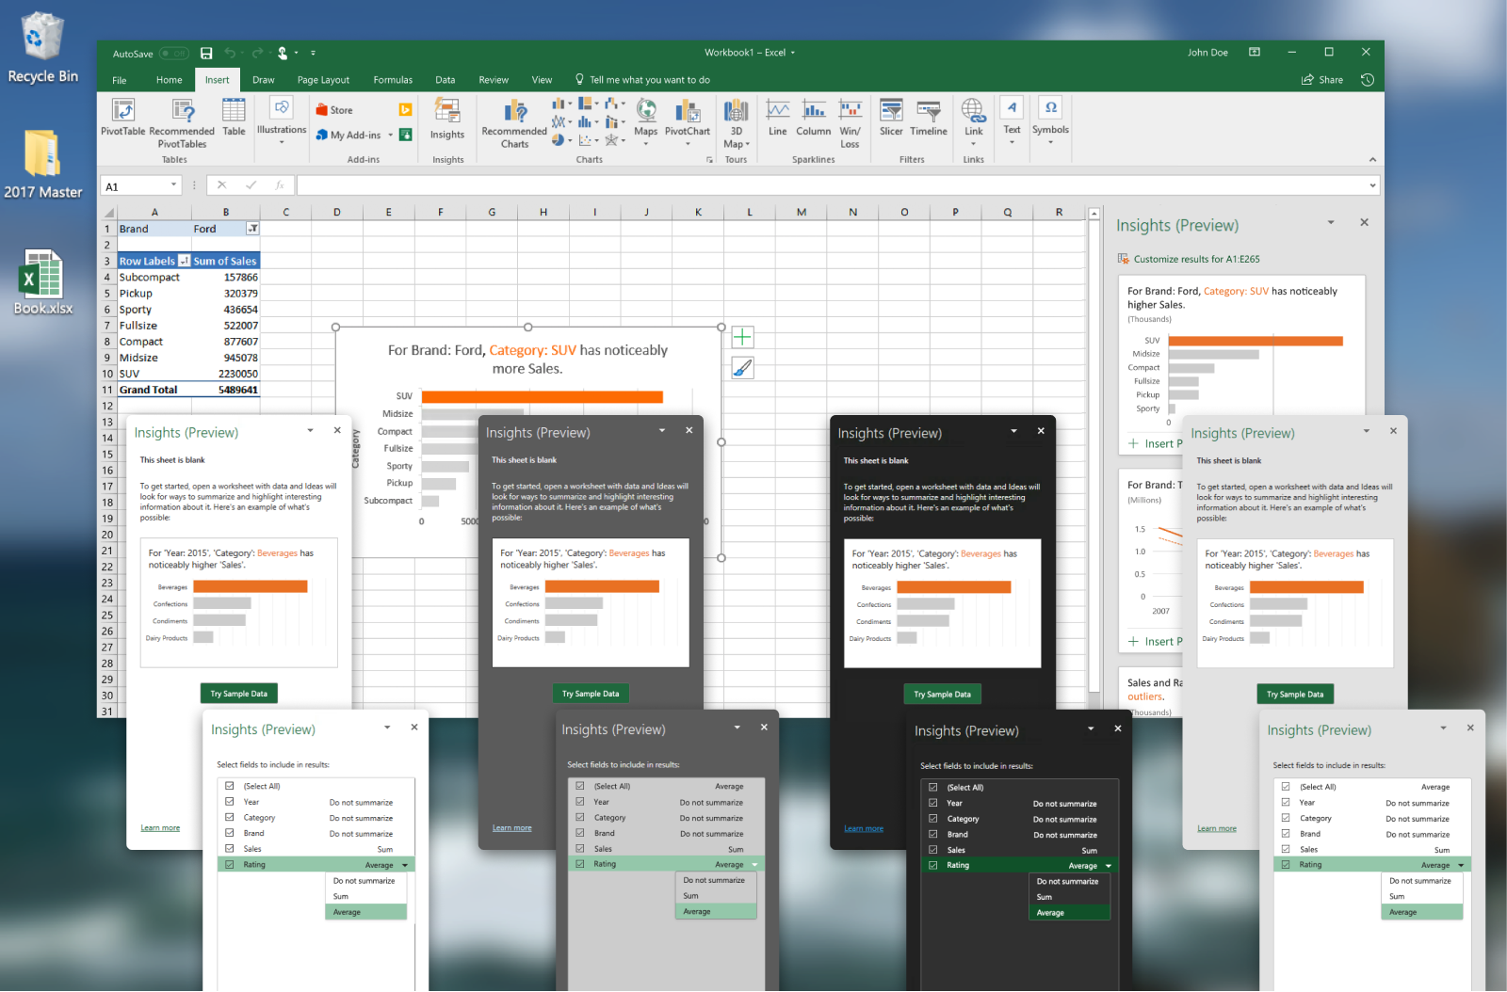Open Book.xlsx on the desktop
Screen dimensions: 1507x992
pos(42,281)
